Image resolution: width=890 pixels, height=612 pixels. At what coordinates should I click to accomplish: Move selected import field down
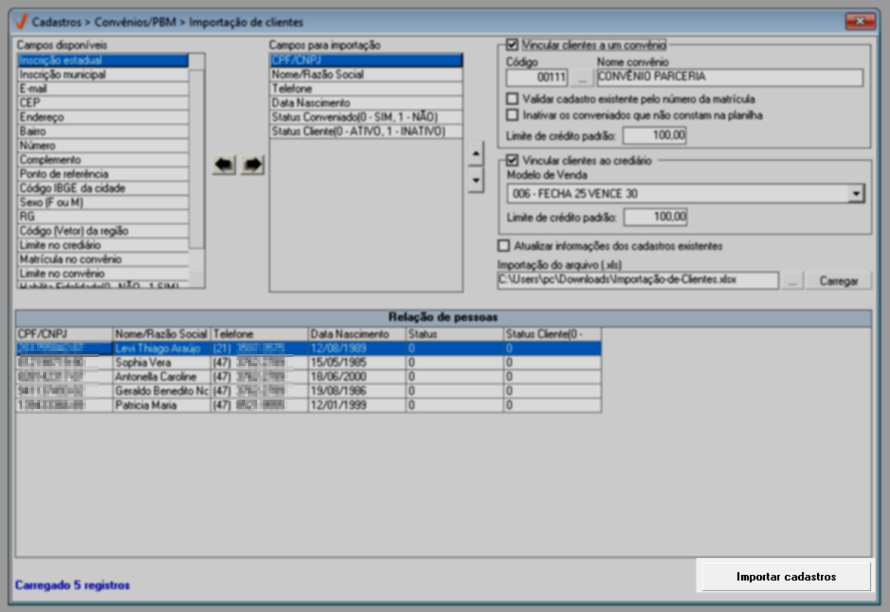(475, 180)
